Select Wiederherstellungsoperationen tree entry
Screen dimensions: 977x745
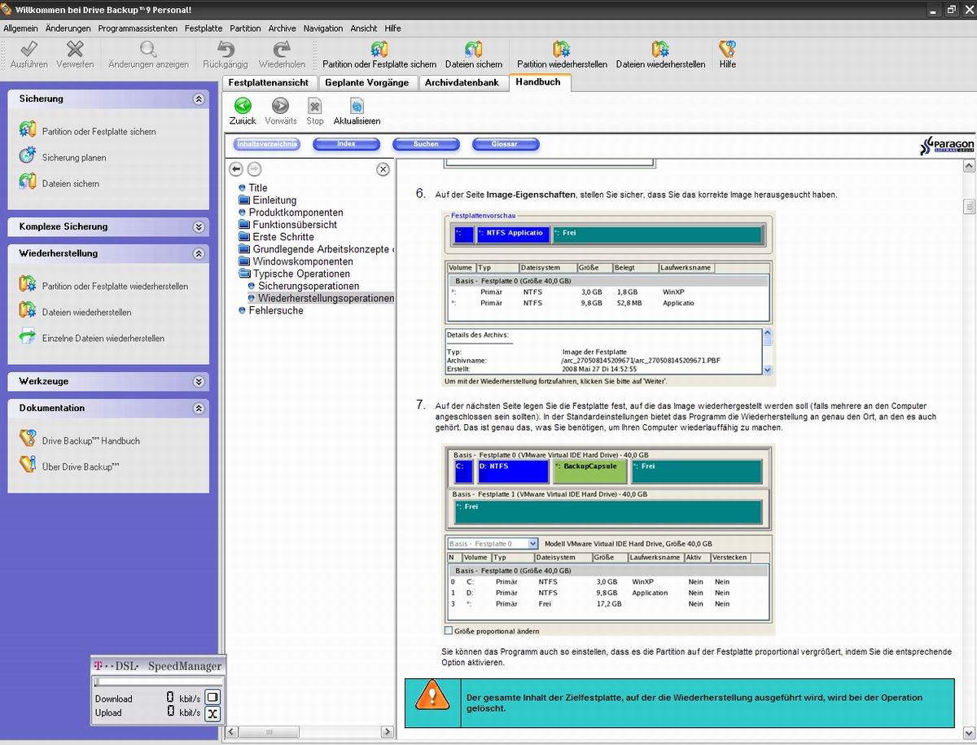pyautogui.click(x=326, y=298)
